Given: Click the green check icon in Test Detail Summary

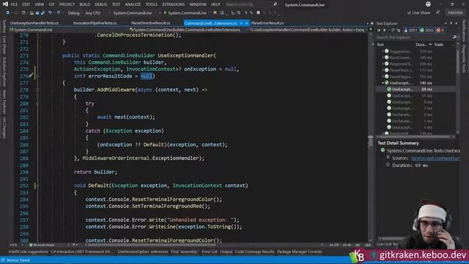Looking at the screenshot, I should [383, 150].
